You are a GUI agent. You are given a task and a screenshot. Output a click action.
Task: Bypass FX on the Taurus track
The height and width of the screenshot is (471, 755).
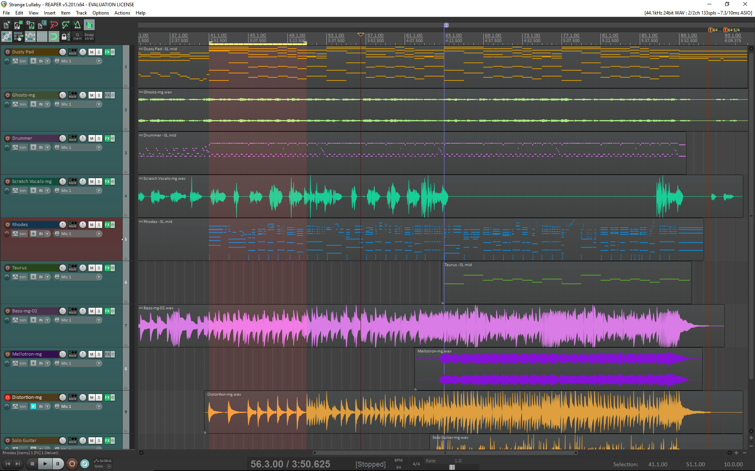(112, 268)
